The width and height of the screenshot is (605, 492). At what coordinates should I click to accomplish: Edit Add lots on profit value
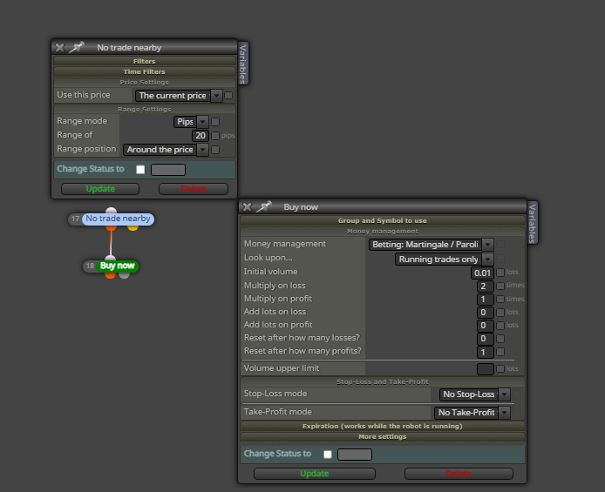point(485,326)
